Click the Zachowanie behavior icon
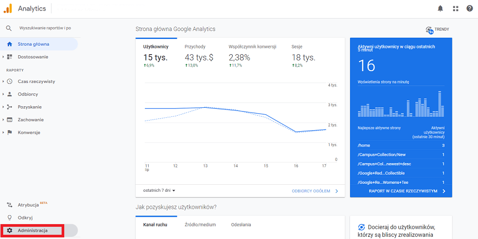 (x=10, y=120)
